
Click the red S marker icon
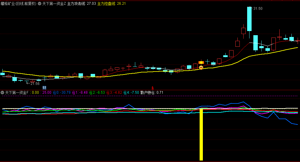[x=152, y=88]
